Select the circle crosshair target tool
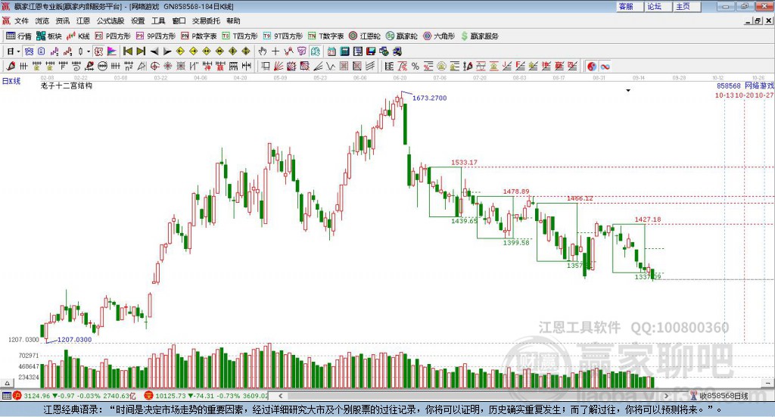 point(154,66)
